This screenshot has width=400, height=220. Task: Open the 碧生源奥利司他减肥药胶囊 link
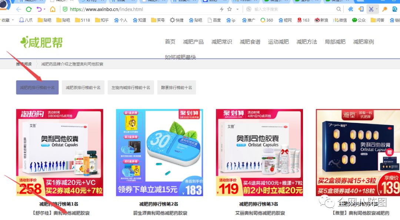tap(160, 213)
